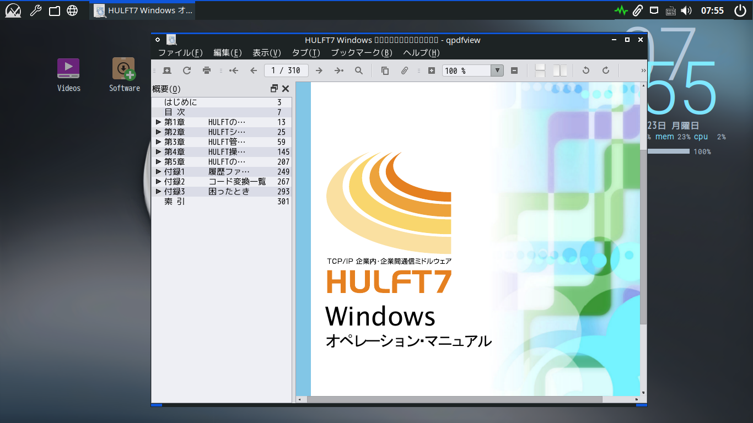The image size is (753, 423).
Task: Click the HULFT7 Windows taskbar button
Action: 142,10
